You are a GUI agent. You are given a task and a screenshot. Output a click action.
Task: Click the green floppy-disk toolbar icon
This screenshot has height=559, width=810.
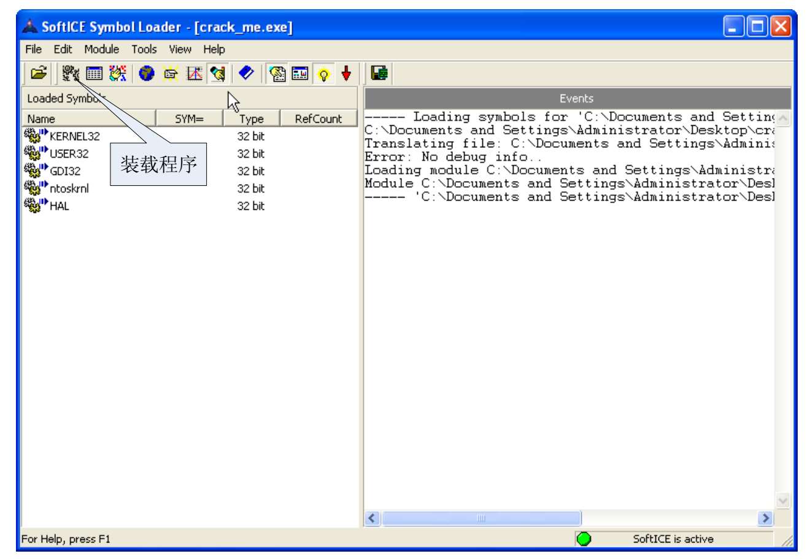point(379,74)
